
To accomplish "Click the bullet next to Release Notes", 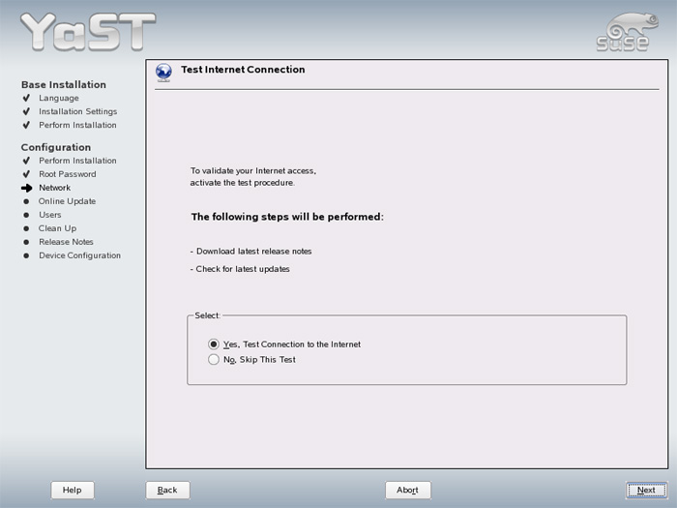I will pyautogui.click(x=26, y=242).
